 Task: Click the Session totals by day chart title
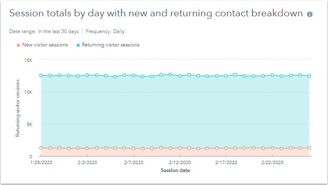(156, 13)
